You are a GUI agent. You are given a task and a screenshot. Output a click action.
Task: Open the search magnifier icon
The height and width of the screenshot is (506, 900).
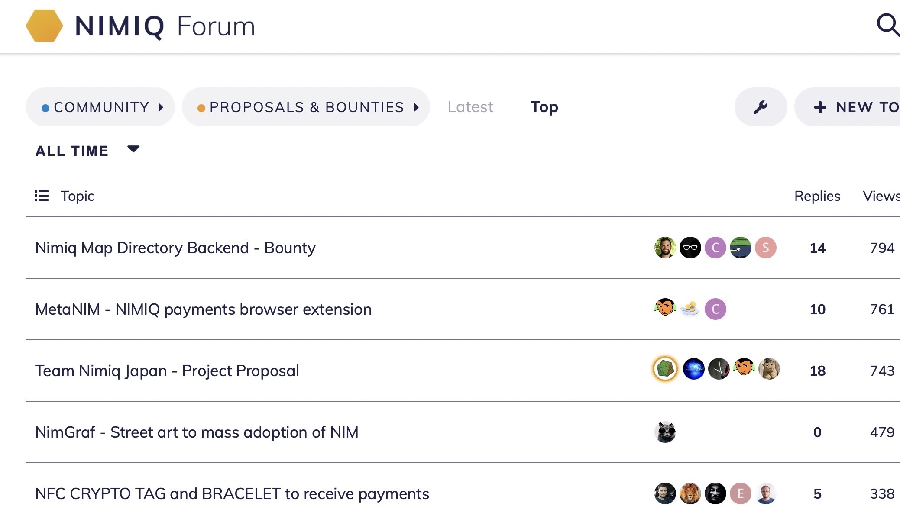pyautogui.click(x=887, y=25)
